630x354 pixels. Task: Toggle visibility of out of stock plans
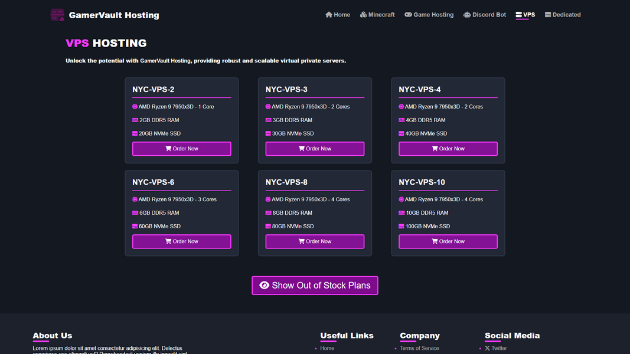coord(315,285)
